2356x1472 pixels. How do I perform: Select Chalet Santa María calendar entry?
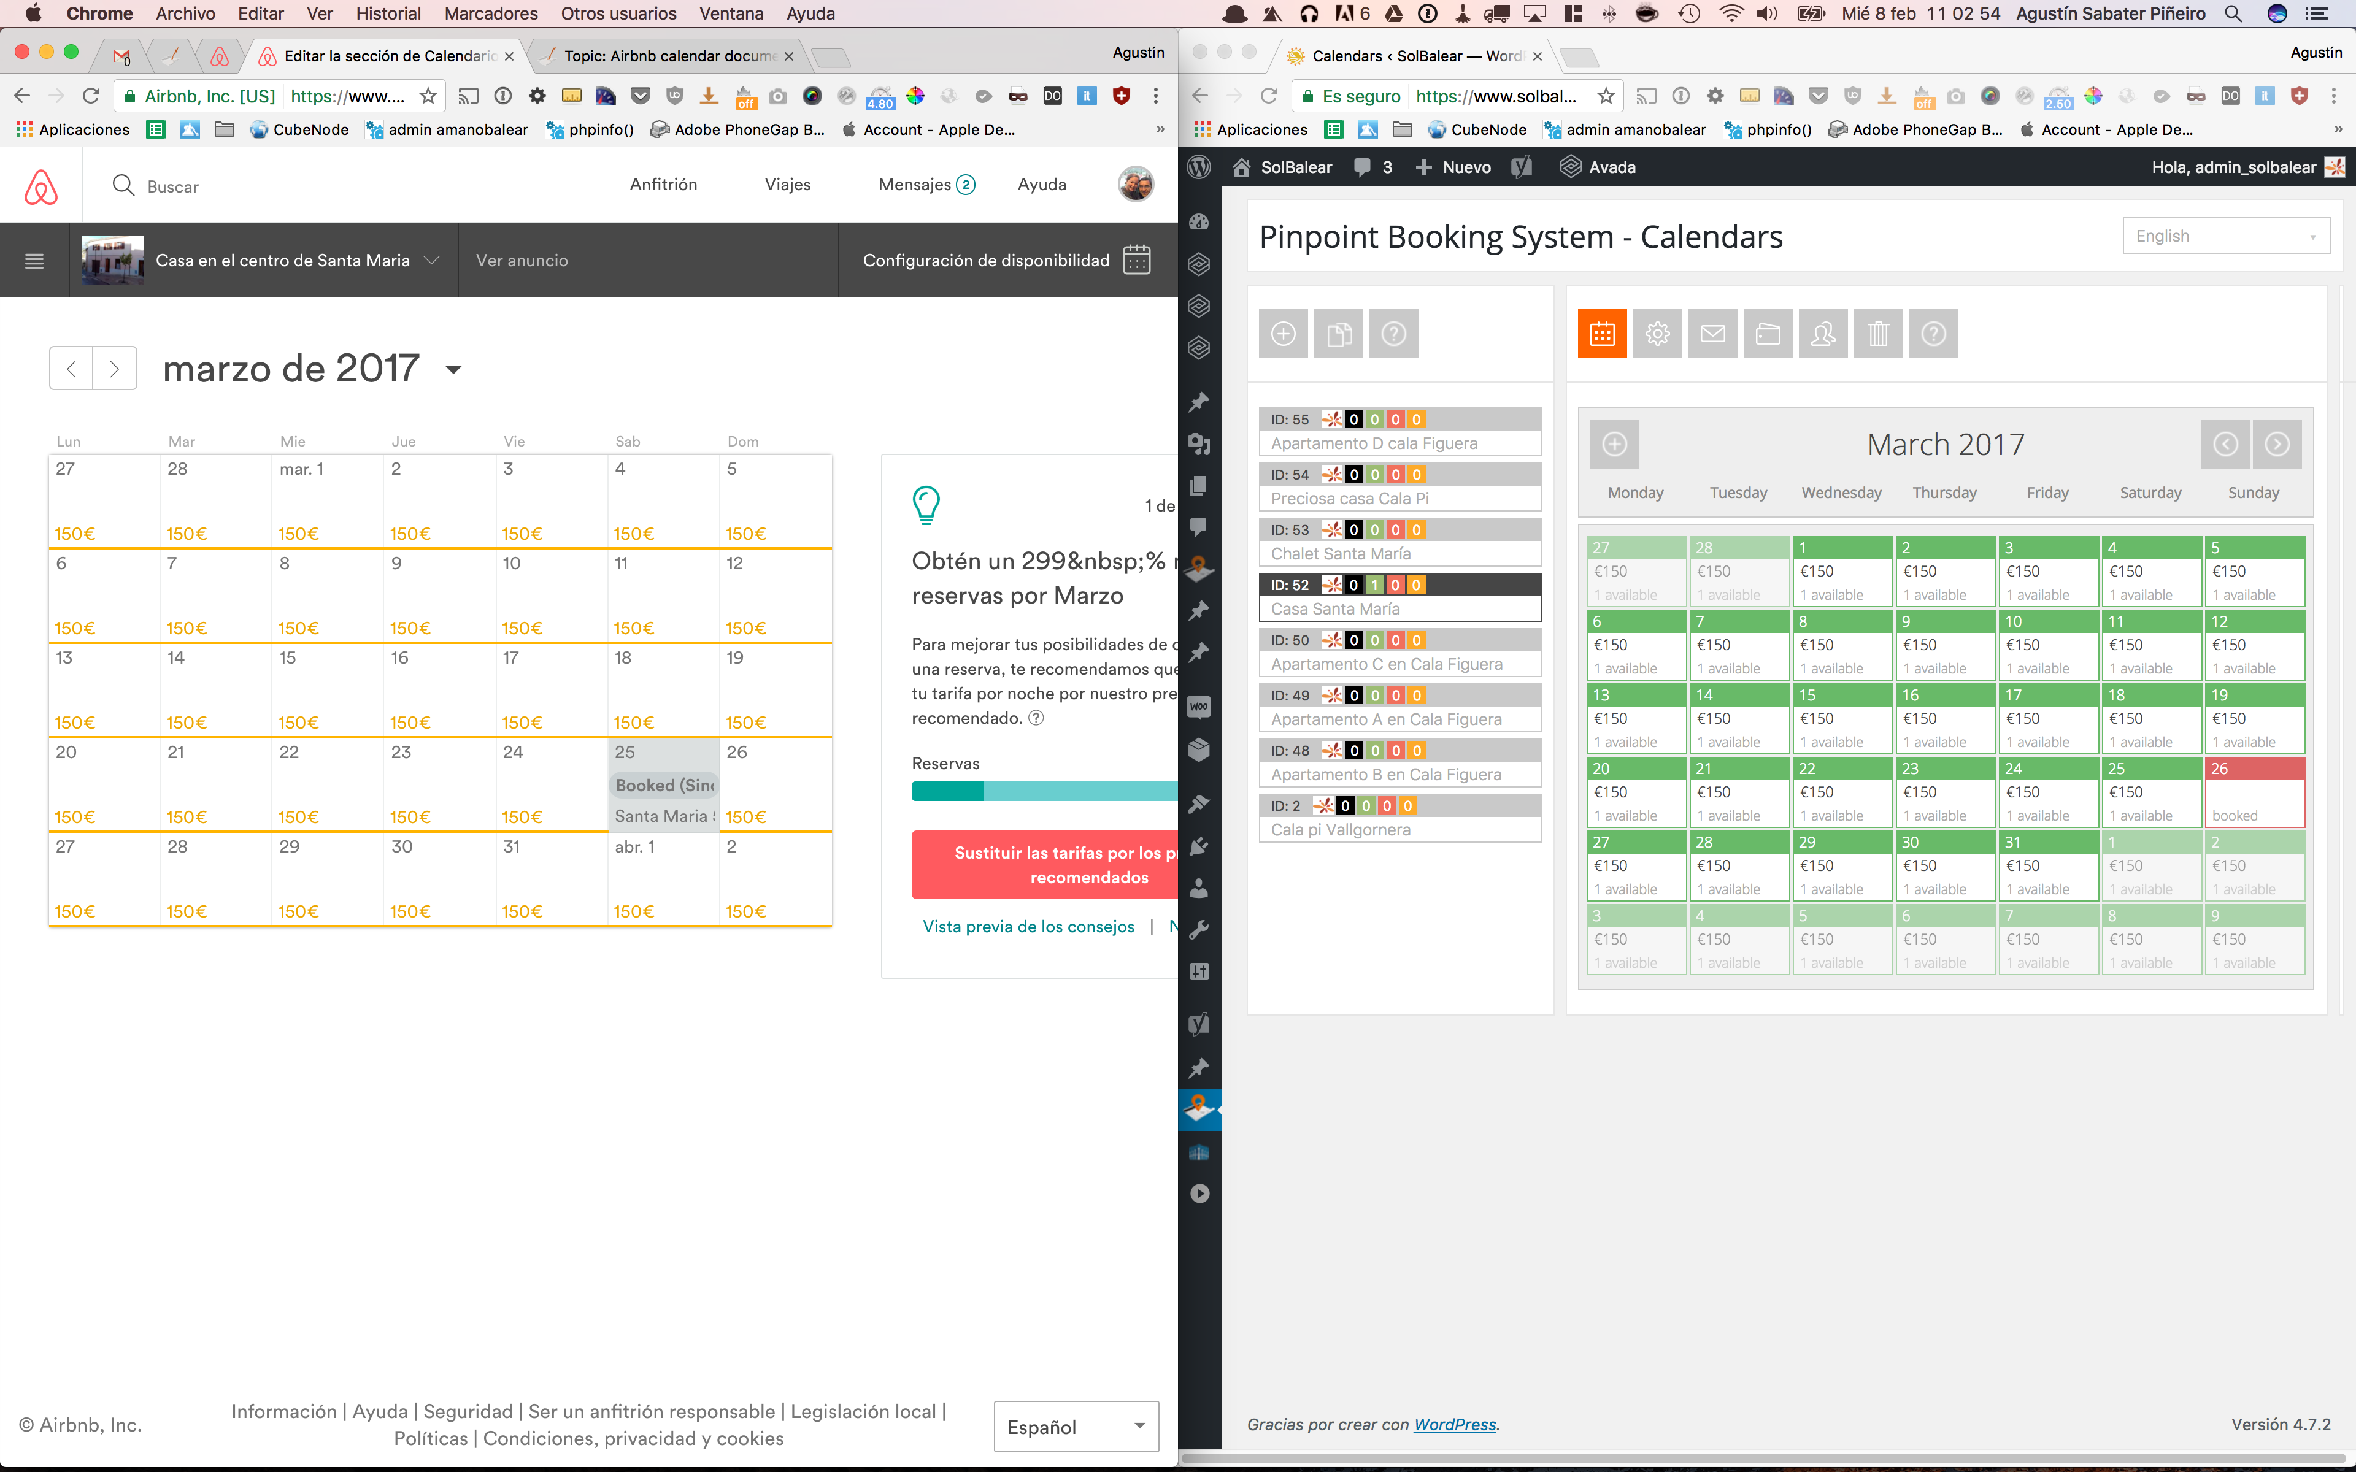pyautogui.click(x=1400, y=542)
